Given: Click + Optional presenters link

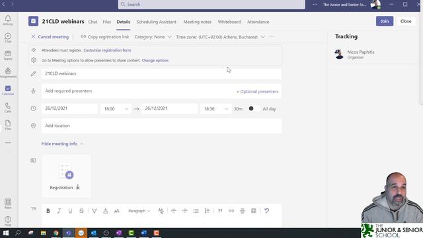Looking at the screenshot, I should pos(257,91).
